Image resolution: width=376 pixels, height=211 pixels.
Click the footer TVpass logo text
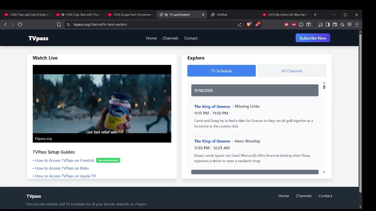pos(34,196)
